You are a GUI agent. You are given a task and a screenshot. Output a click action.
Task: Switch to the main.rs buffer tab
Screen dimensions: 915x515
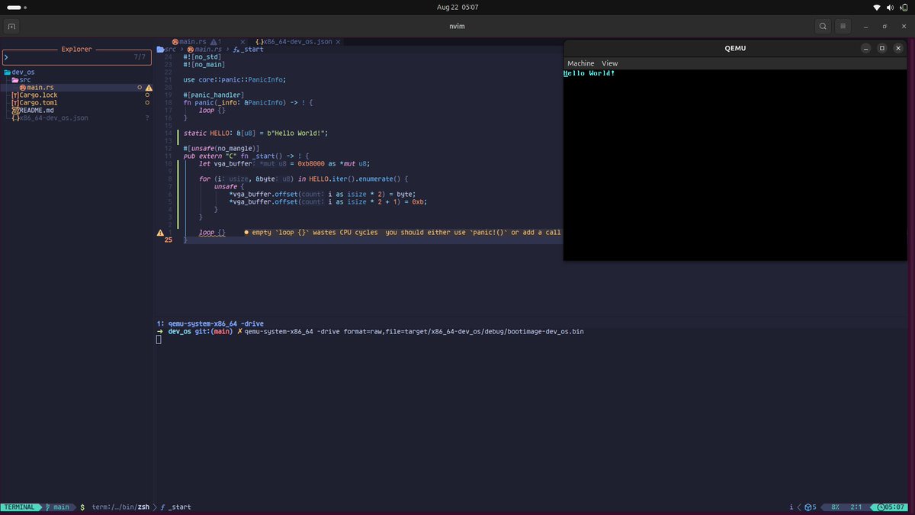tap(191, 41)
